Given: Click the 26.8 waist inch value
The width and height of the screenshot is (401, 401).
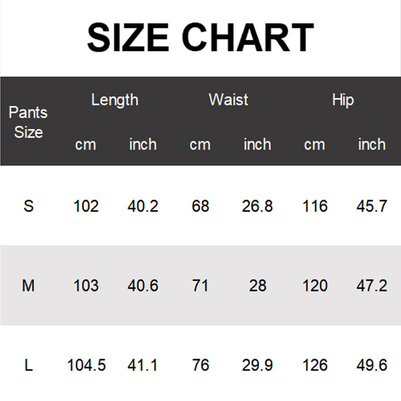Looking at the screenshot, I should [258, 206].
